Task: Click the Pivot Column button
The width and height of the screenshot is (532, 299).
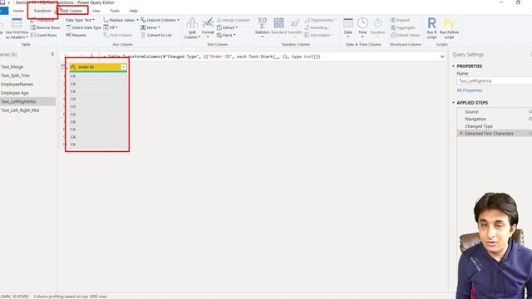Action: [118, 35]
